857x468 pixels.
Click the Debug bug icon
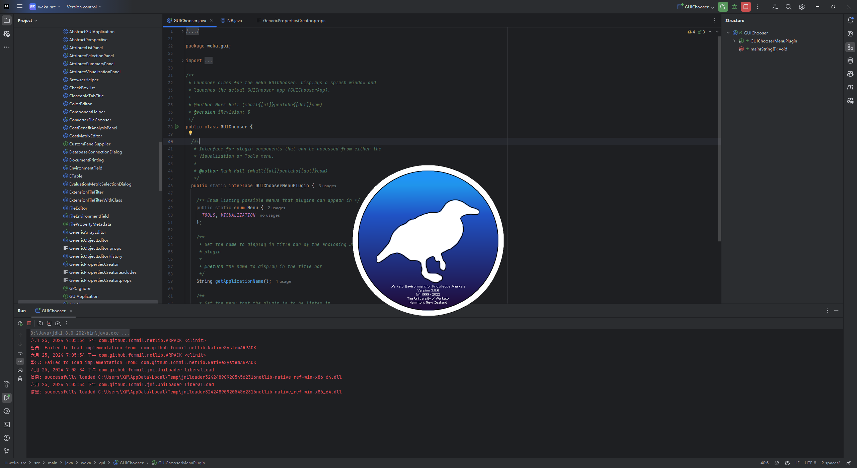734,7
